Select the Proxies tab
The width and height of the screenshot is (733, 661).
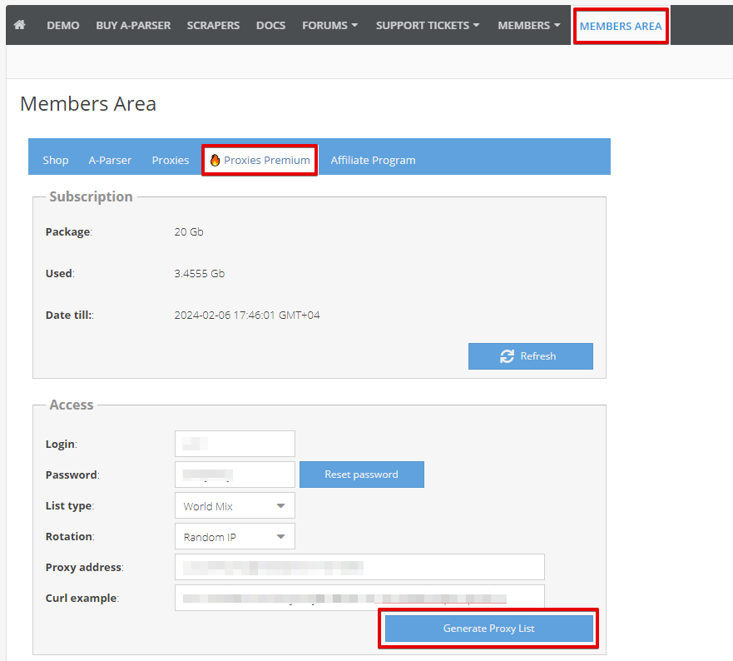click(170, 160)
